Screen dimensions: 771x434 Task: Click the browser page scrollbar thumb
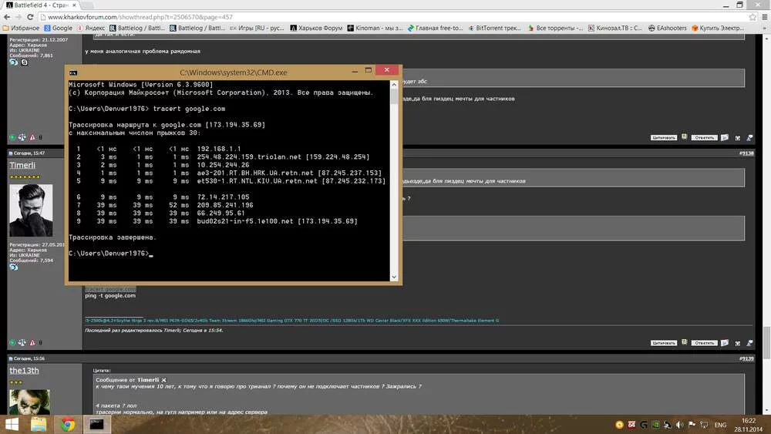pos(767,342)
